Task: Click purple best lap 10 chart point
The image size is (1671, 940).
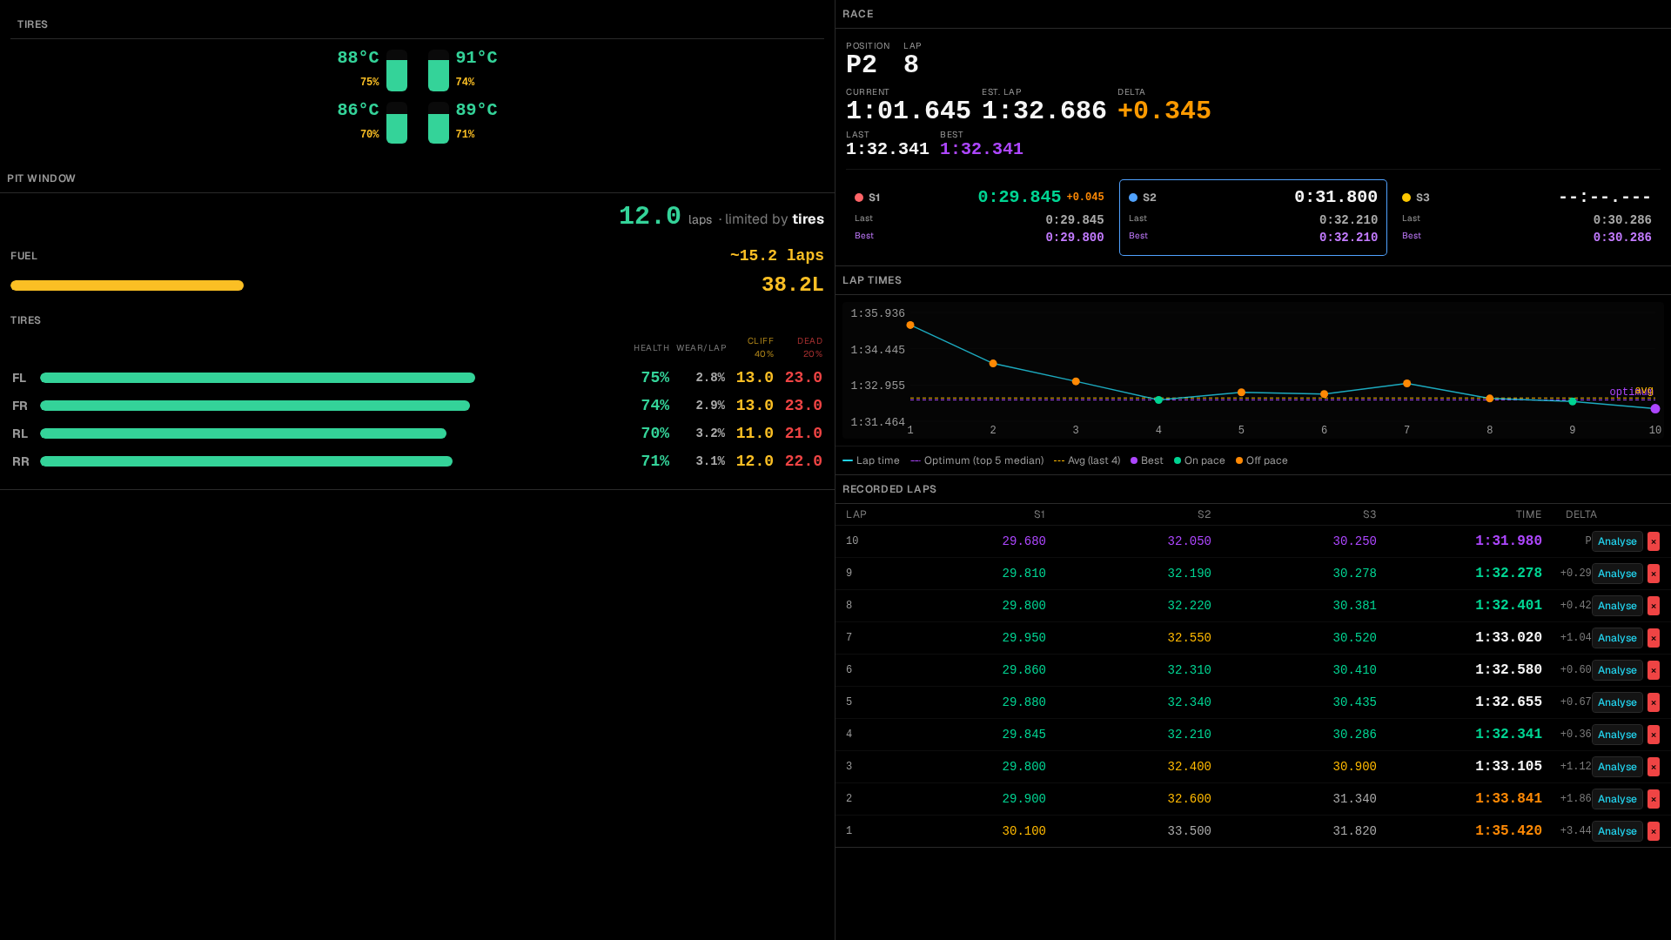Action: pos(1655,409)
